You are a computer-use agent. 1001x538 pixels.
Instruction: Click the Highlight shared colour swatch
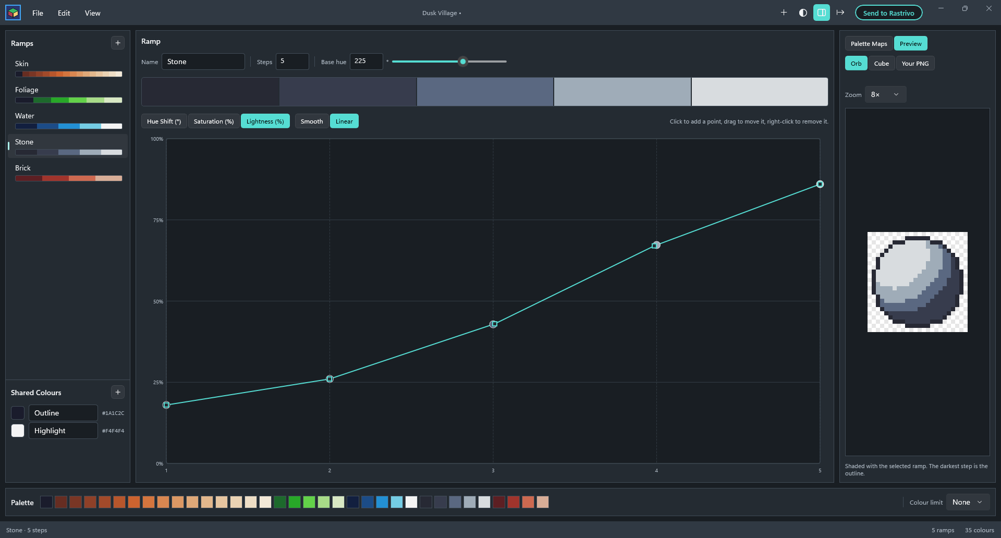click(x=18, y=431)
